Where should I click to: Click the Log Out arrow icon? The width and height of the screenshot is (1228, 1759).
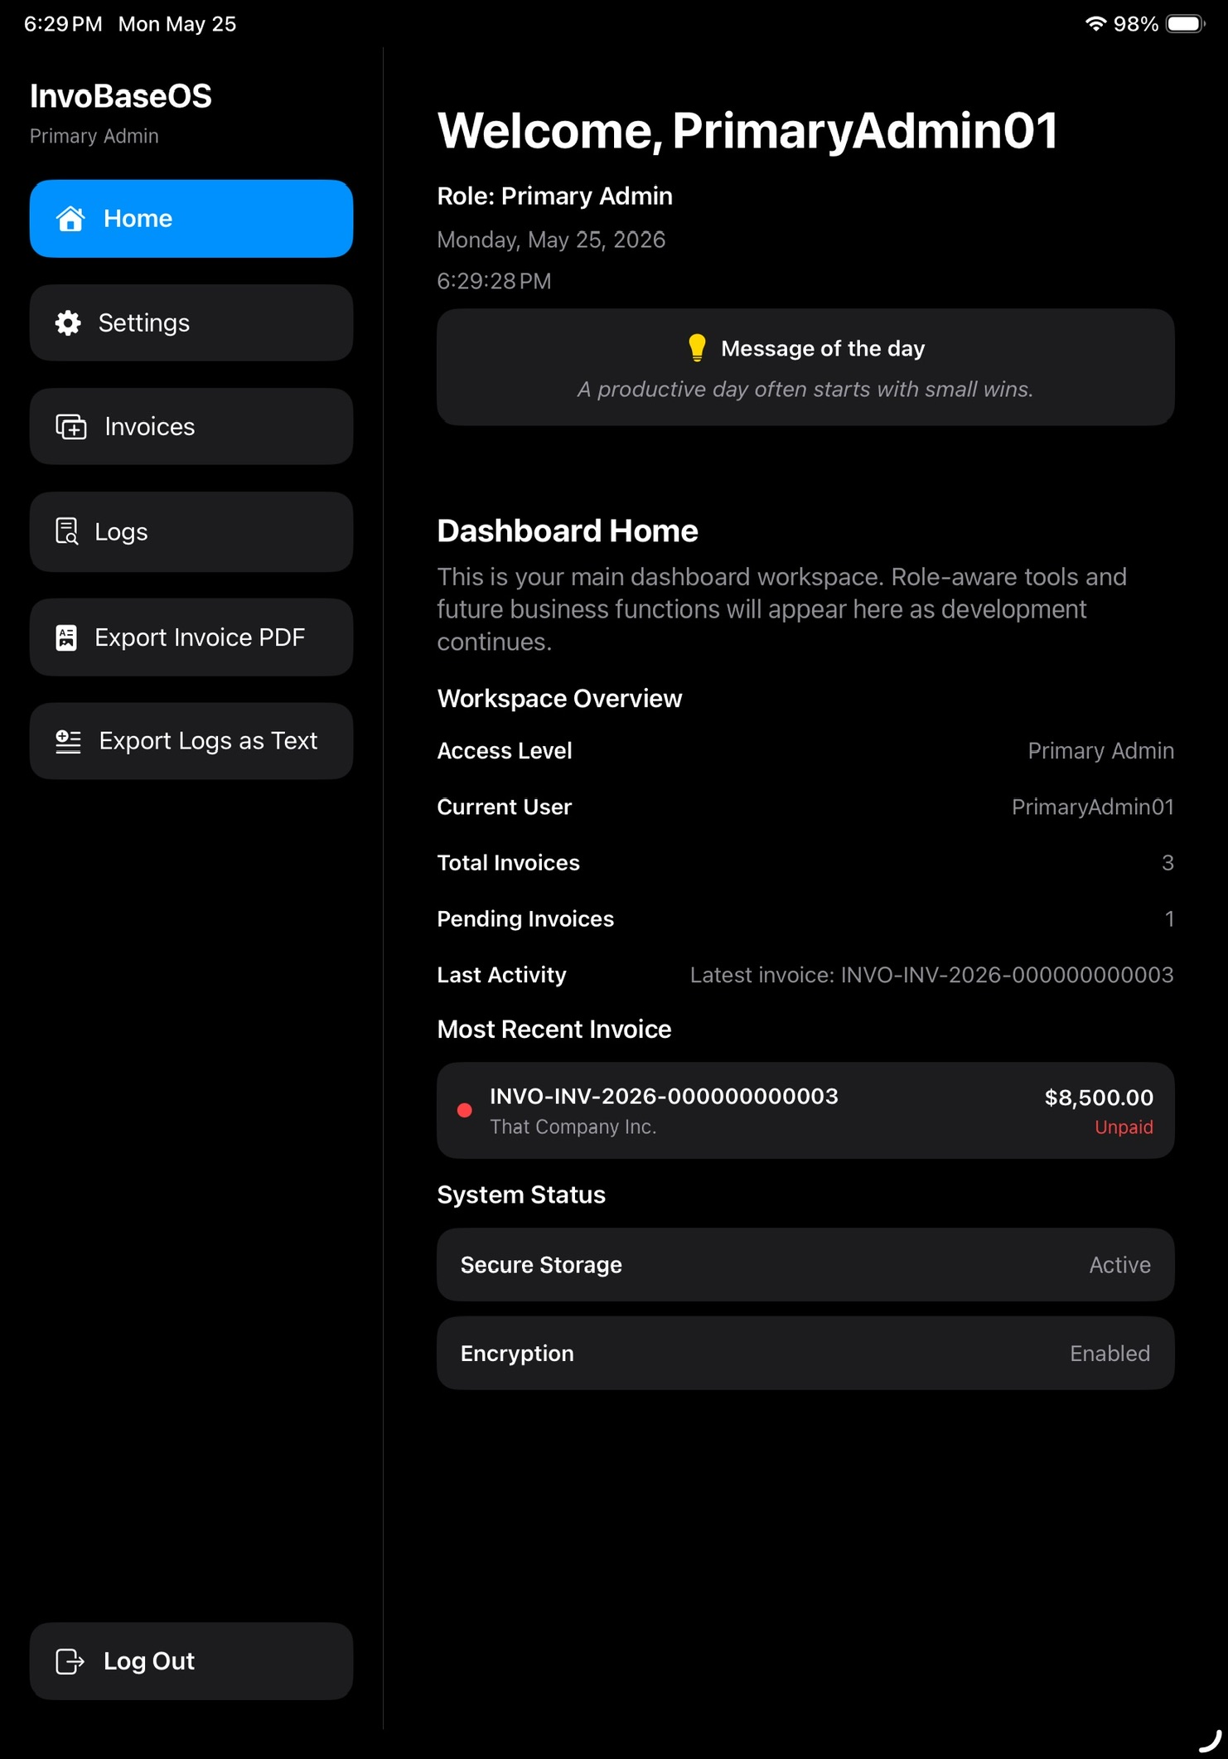pyautogui.click(x=70, y=1661)
